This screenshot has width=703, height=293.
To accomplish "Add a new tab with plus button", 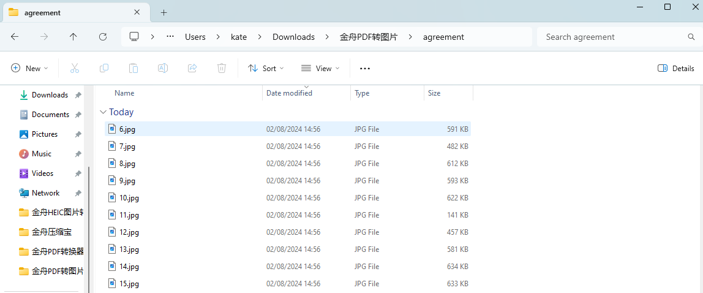I will coord(164,13).
